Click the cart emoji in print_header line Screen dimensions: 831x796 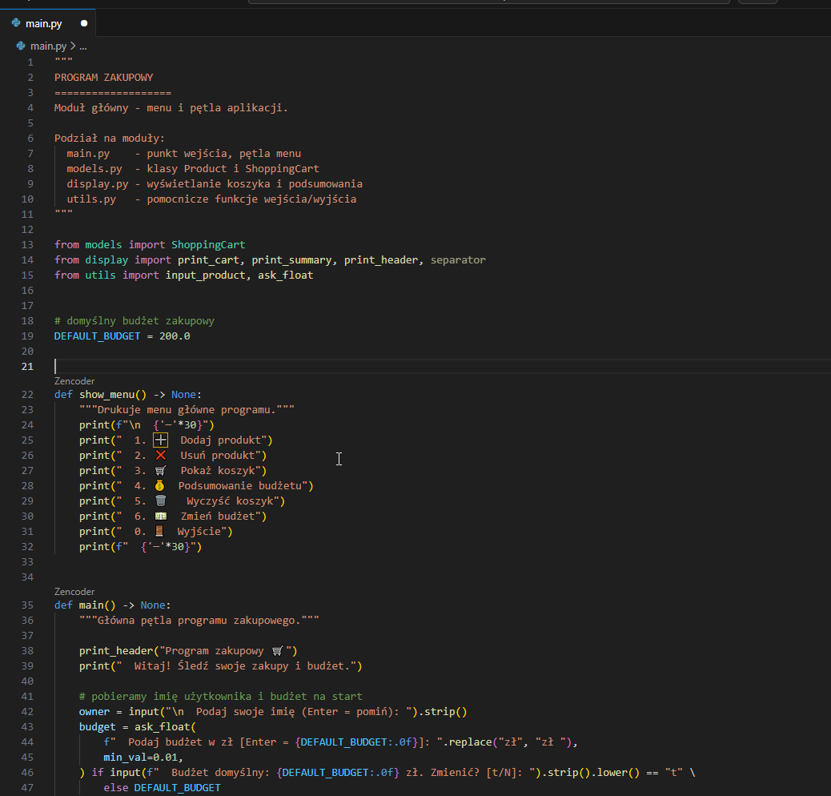[278, 651]
